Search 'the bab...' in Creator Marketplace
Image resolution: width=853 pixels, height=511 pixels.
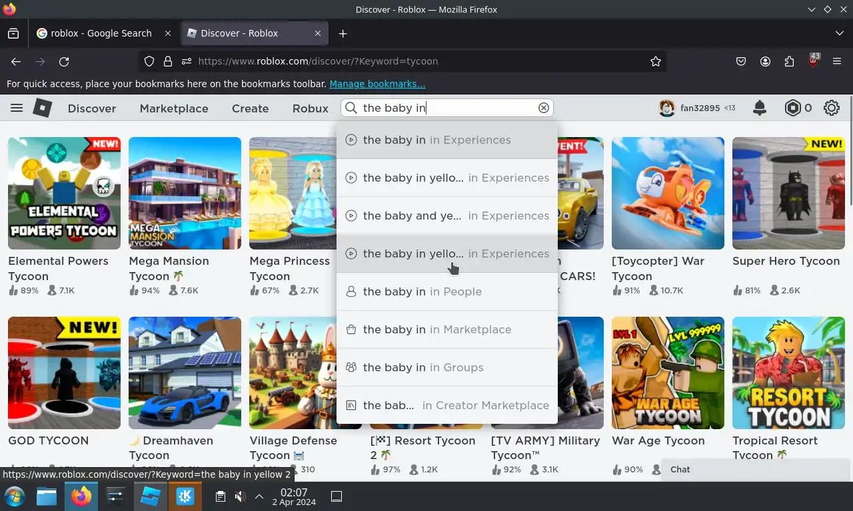447,405
